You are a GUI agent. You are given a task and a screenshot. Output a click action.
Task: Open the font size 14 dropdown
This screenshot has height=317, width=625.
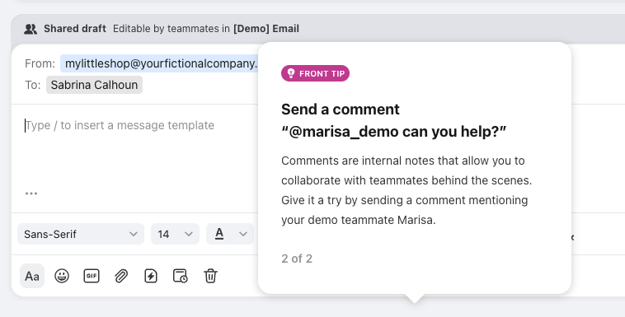tap(175, 234)
